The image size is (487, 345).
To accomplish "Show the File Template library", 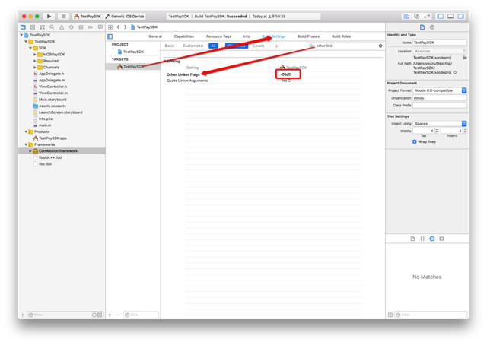I will [412, 239].
